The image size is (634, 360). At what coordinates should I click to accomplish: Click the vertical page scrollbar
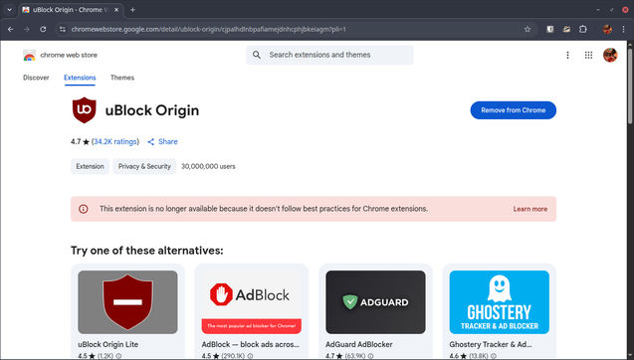tap(630, 86)
